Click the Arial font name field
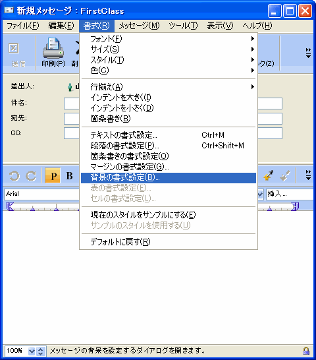The image size is (316, 360). point(41,194)
